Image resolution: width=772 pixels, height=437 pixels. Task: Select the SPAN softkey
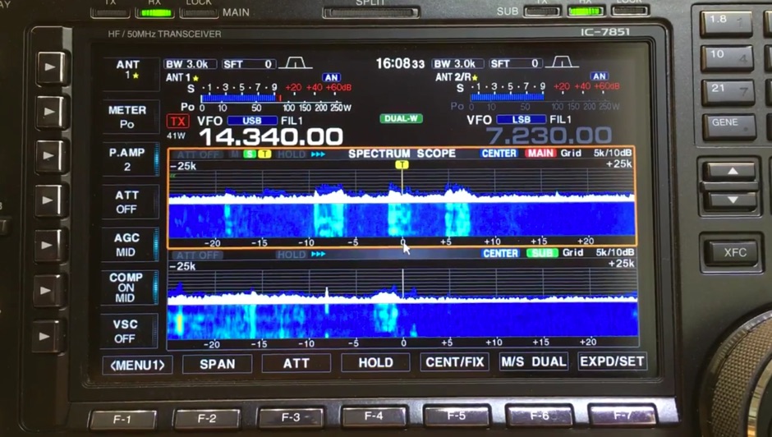217,364
